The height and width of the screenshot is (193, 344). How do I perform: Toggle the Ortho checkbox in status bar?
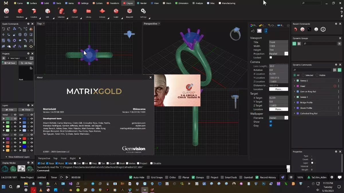tap(166, 177)
